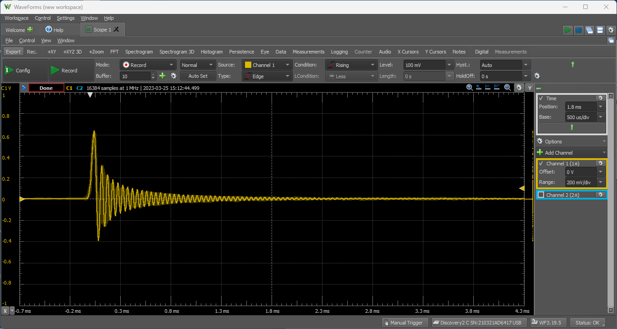Toggle C1 channel label above the plot

click(69, 88)
